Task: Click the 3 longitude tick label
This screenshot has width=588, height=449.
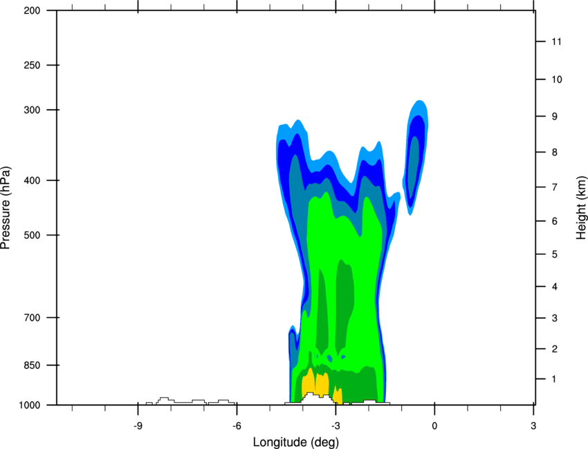Action: (533, 426)
